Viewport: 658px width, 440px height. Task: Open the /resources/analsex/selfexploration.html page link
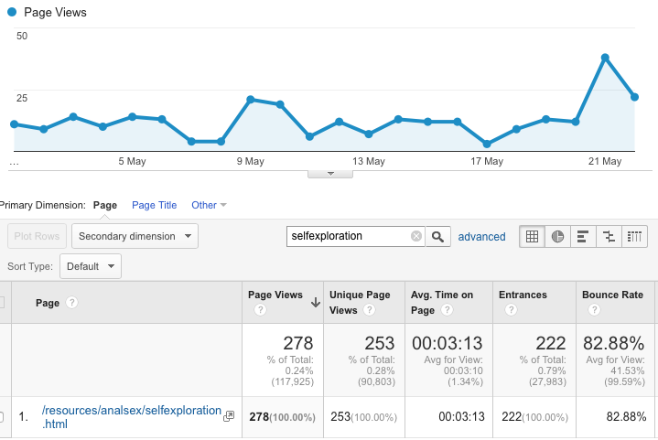pos(132,417)
